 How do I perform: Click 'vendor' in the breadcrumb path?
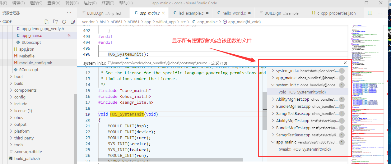click(x=88, y=22)
